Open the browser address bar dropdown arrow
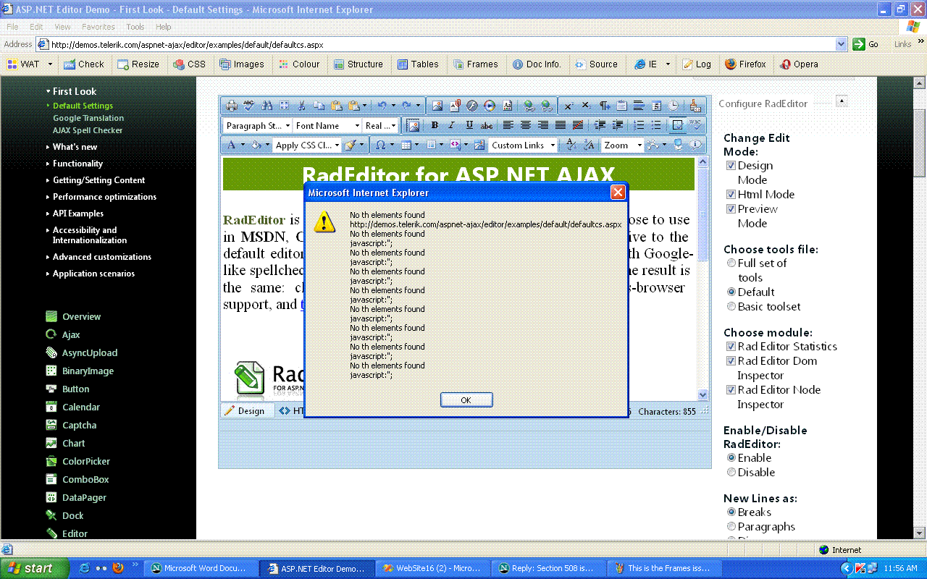This screenshot has height=579, width=927. (x=841, y=44)
